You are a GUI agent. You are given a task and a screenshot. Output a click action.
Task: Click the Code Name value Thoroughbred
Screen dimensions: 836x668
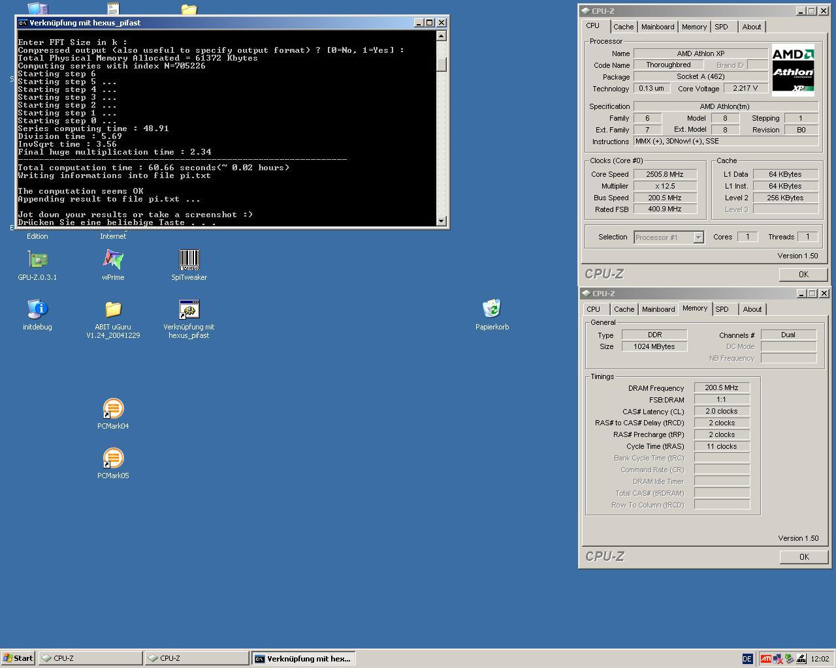pos(668,65)
